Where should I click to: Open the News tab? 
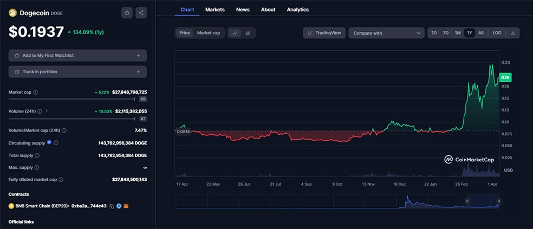point(243,10)
